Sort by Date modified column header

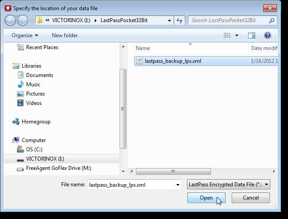point(264,48)
